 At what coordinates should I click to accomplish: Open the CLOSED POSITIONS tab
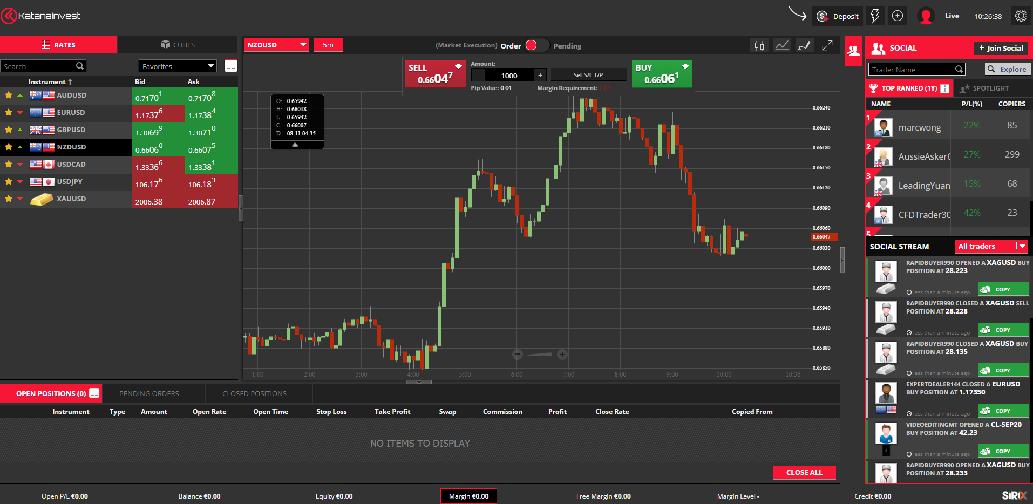point(254,393)
